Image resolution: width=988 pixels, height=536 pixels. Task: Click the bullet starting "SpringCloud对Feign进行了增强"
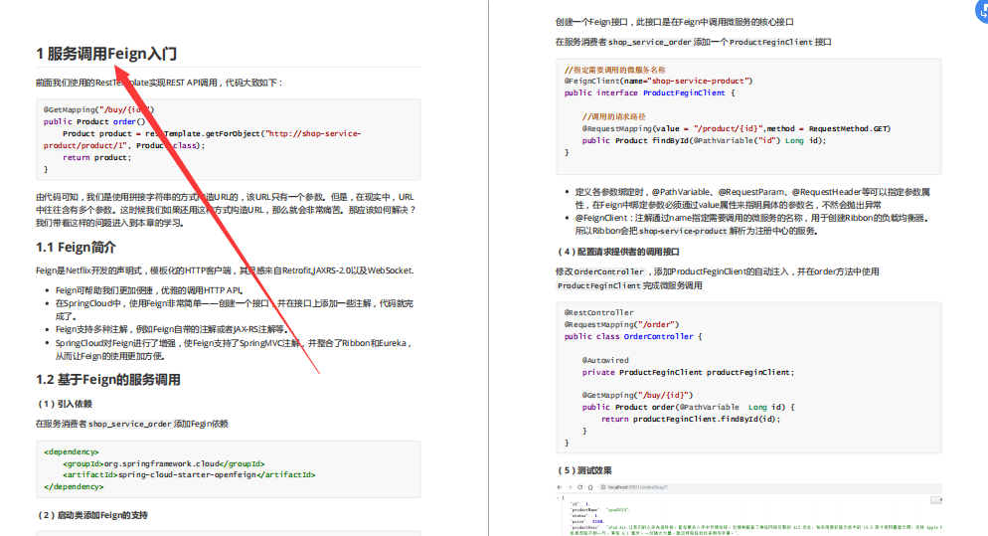(234, 349)
